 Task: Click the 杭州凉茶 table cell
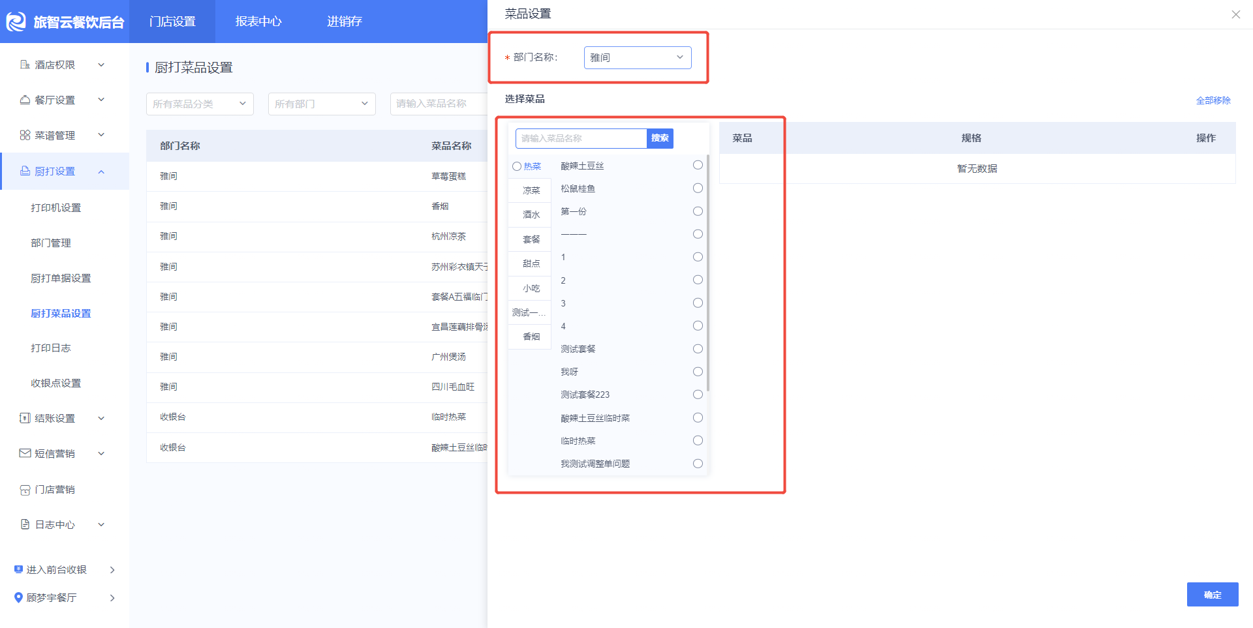click(448, 236)
